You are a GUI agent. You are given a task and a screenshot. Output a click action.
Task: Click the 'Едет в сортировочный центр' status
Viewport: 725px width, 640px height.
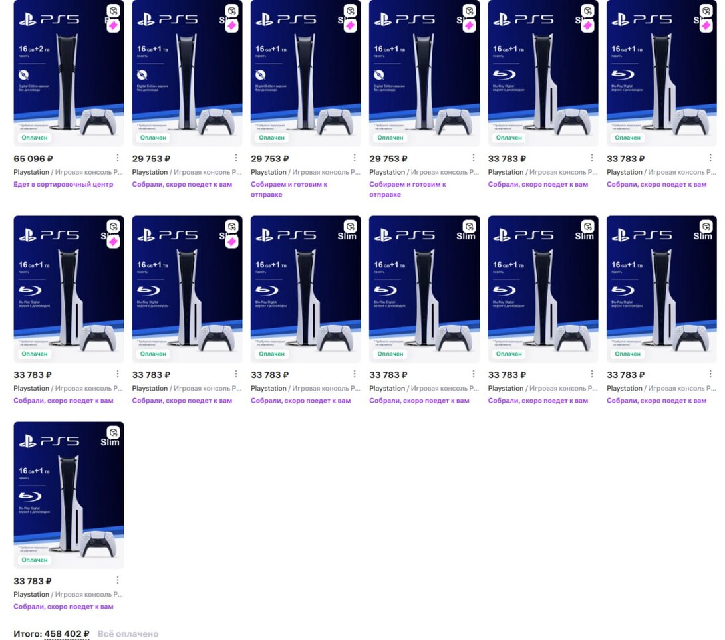[x=63, y=184]
